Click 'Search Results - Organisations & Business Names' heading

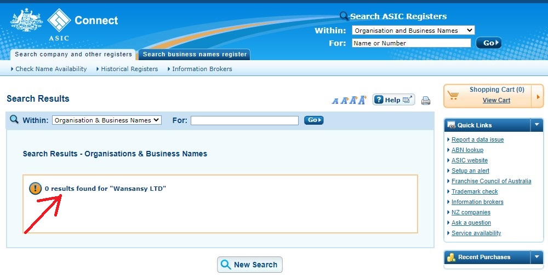coord(115,154)
